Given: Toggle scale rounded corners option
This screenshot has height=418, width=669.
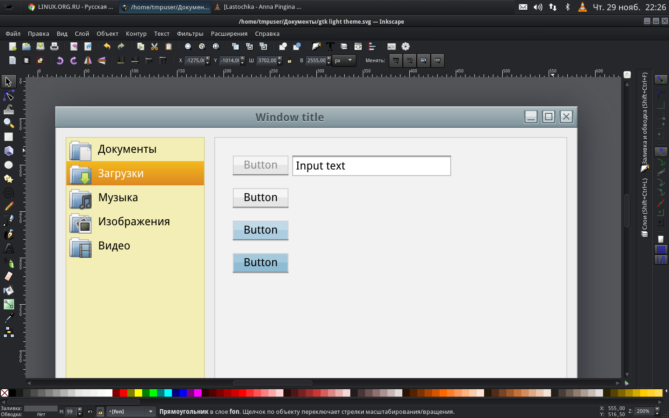Looking at the screenshot, I should click(410, 60).
